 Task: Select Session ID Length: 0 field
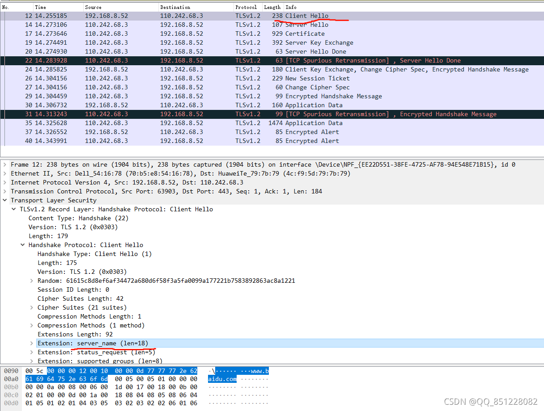pyautogui.click(x=73, y=289)
